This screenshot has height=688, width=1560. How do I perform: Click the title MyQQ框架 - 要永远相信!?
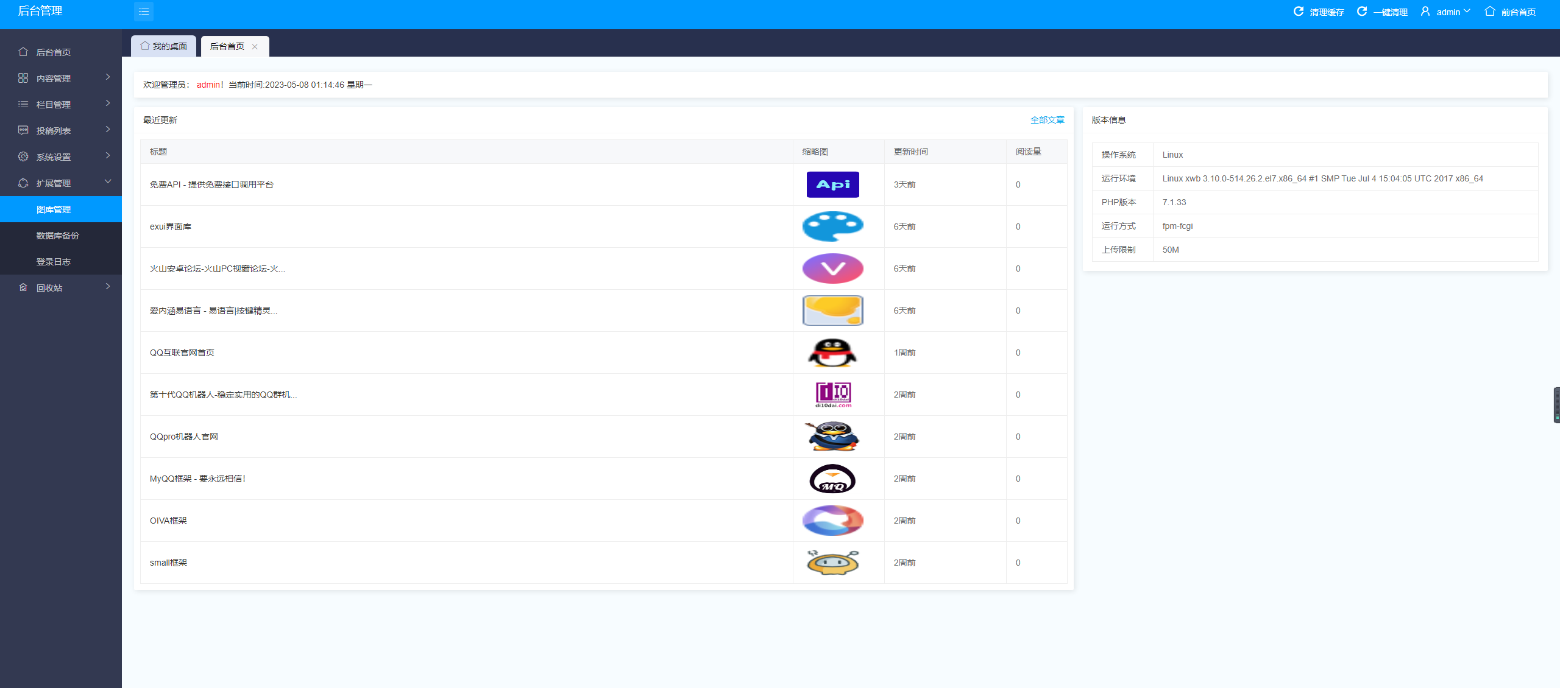(x=197, y=479)
